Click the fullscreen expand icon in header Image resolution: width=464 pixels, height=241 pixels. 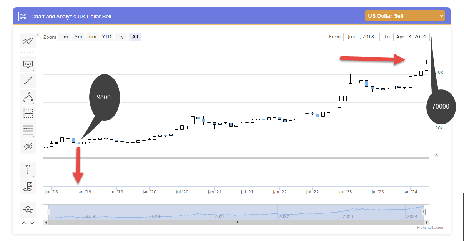[23, 16]
